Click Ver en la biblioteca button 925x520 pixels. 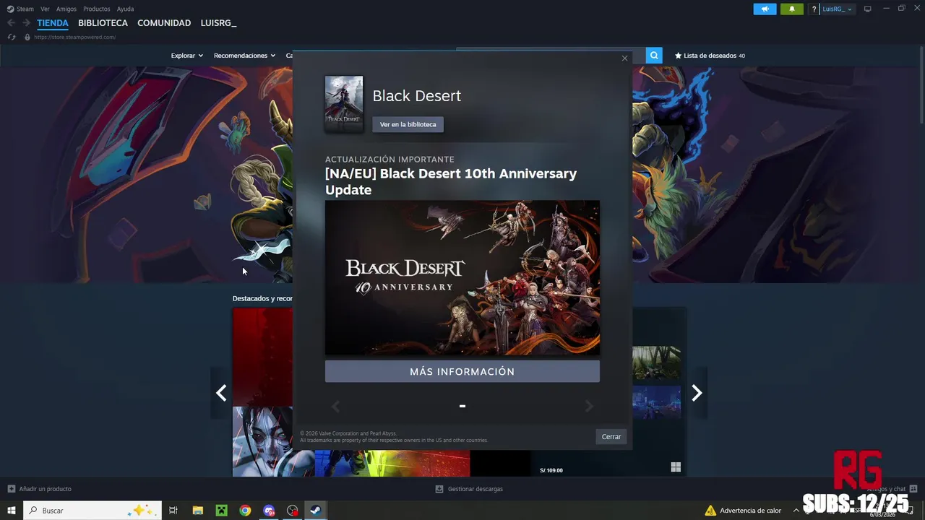click(408, 124)
